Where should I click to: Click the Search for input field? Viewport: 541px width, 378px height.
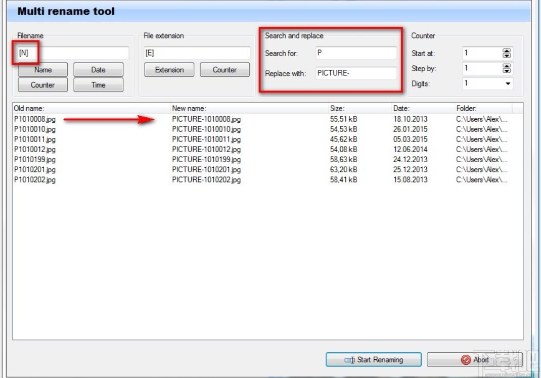coord(356,53)
